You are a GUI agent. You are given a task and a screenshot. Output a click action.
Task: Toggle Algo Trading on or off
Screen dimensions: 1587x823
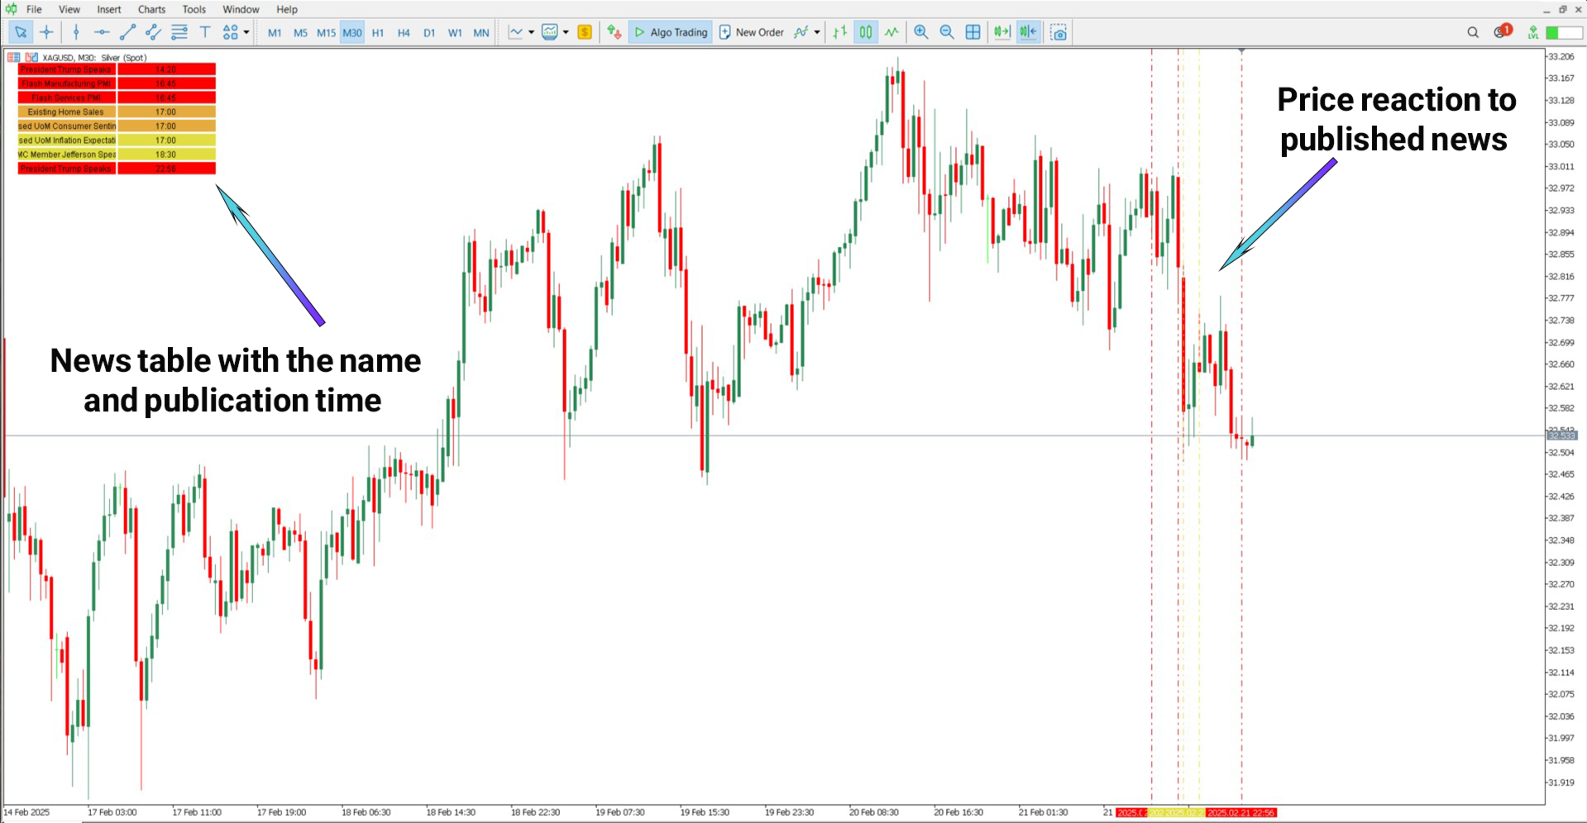coord(670,32)
